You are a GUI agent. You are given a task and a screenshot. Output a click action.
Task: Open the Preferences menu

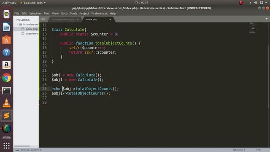click(100, 14)
